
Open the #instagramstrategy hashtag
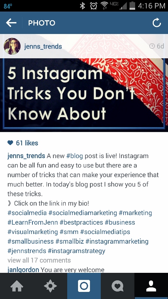point(77,251)
